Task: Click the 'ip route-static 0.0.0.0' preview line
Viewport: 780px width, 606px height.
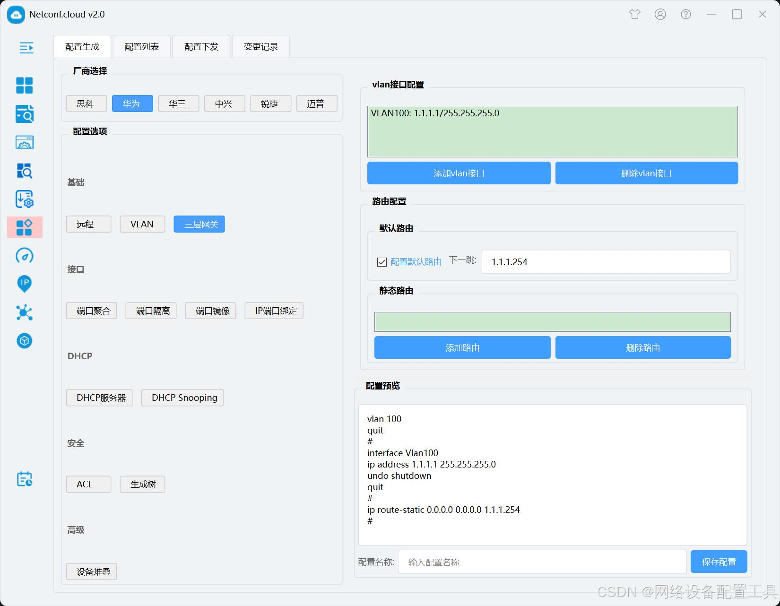Action: click(443, 510)
